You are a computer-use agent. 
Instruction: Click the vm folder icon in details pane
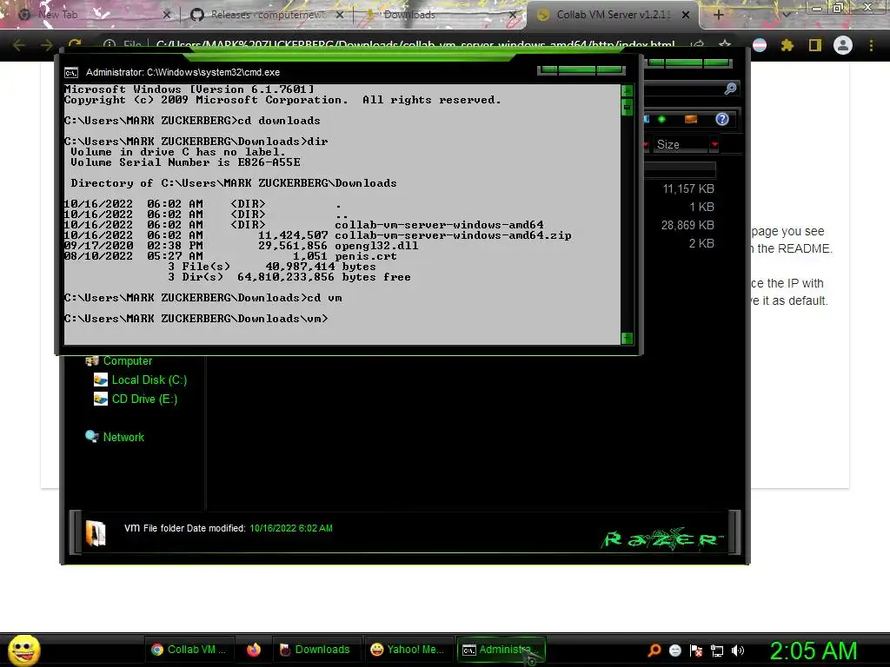click(x=96, y=533)
